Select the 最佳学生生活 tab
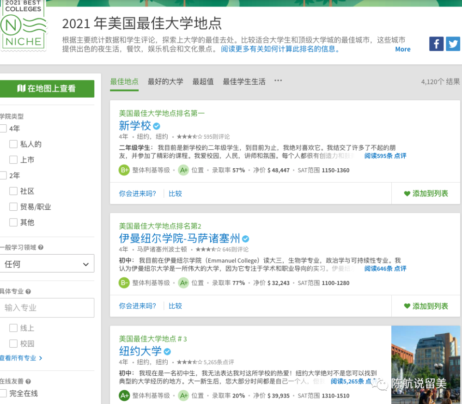The image size is (462, 404). [x=244, y=81]
